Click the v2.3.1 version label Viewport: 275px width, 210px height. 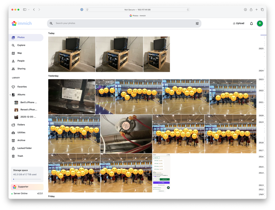[40, 194]
